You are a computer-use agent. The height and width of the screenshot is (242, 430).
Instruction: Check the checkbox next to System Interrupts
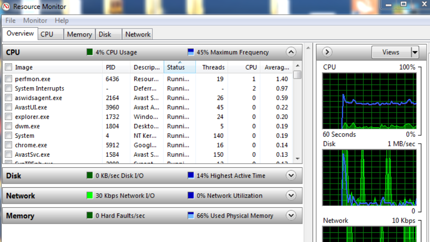click(x=8, y=88)
